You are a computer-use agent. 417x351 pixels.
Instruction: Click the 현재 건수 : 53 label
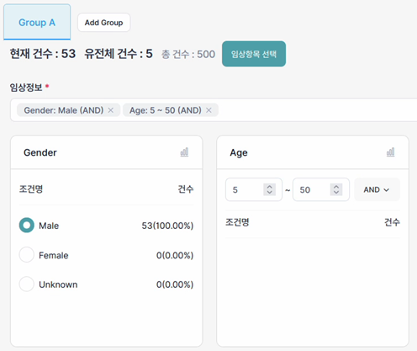(43, 54)
